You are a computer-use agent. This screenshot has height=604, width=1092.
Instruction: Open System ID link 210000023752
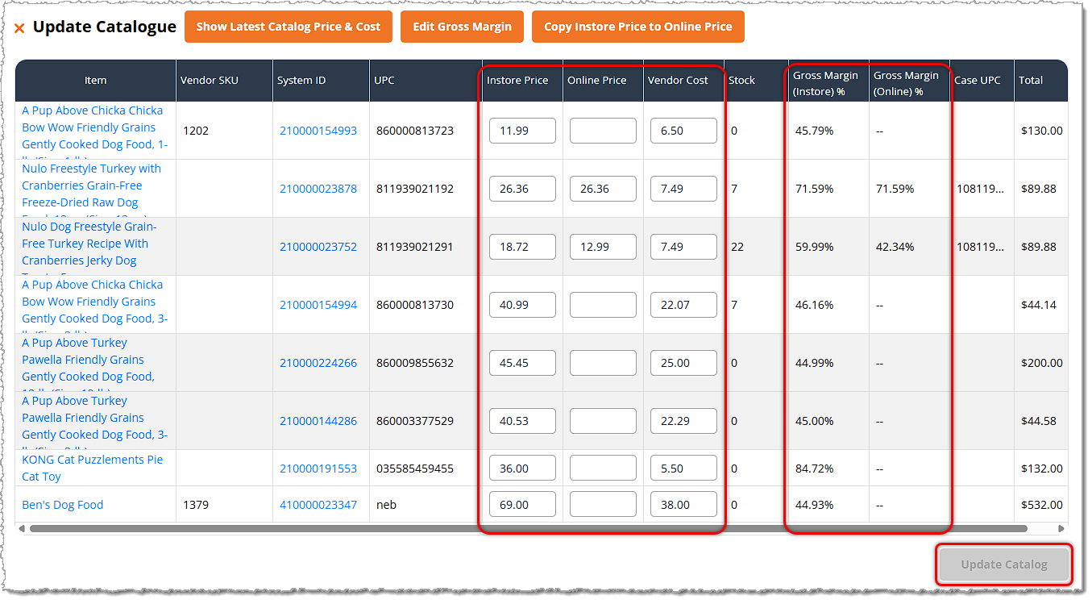[x=318, y=247]
